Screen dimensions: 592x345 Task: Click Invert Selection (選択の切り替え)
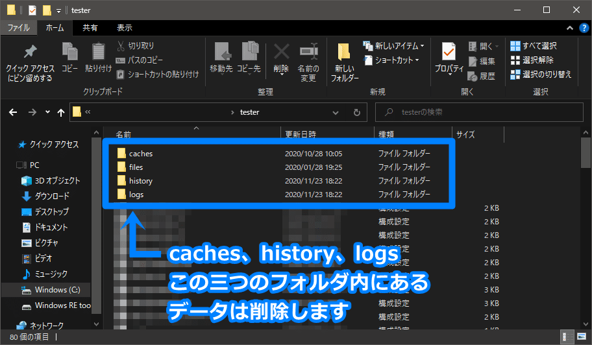541,75
